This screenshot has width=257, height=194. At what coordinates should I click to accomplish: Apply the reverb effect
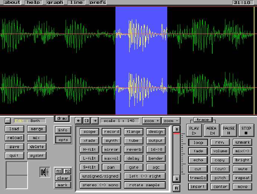tap(134, 149)
